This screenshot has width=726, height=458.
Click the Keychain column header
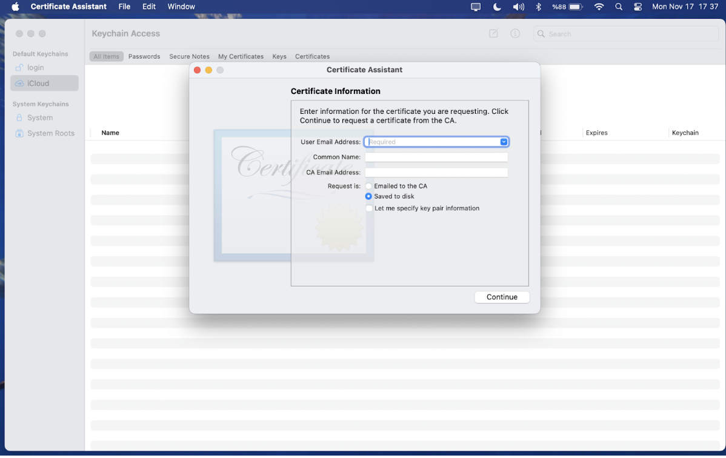click(x=685, y=133)
